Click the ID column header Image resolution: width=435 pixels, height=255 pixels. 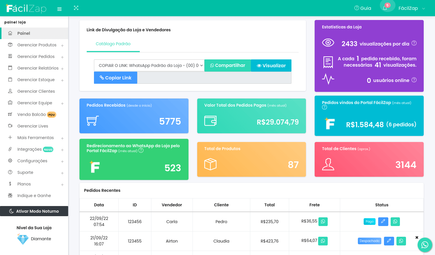point(135,205)
